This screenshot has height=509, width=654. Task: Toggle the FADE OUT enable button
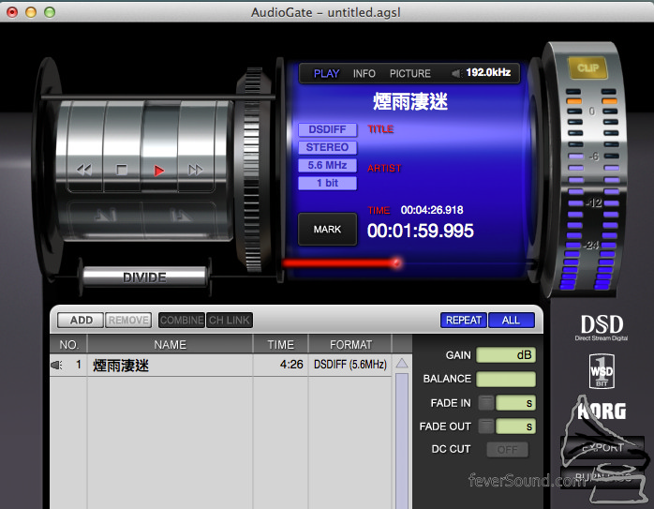(486, 427)
